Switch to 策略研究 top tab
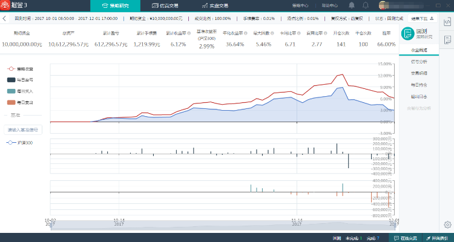This screenshot has width=454, height=242. 115,6
